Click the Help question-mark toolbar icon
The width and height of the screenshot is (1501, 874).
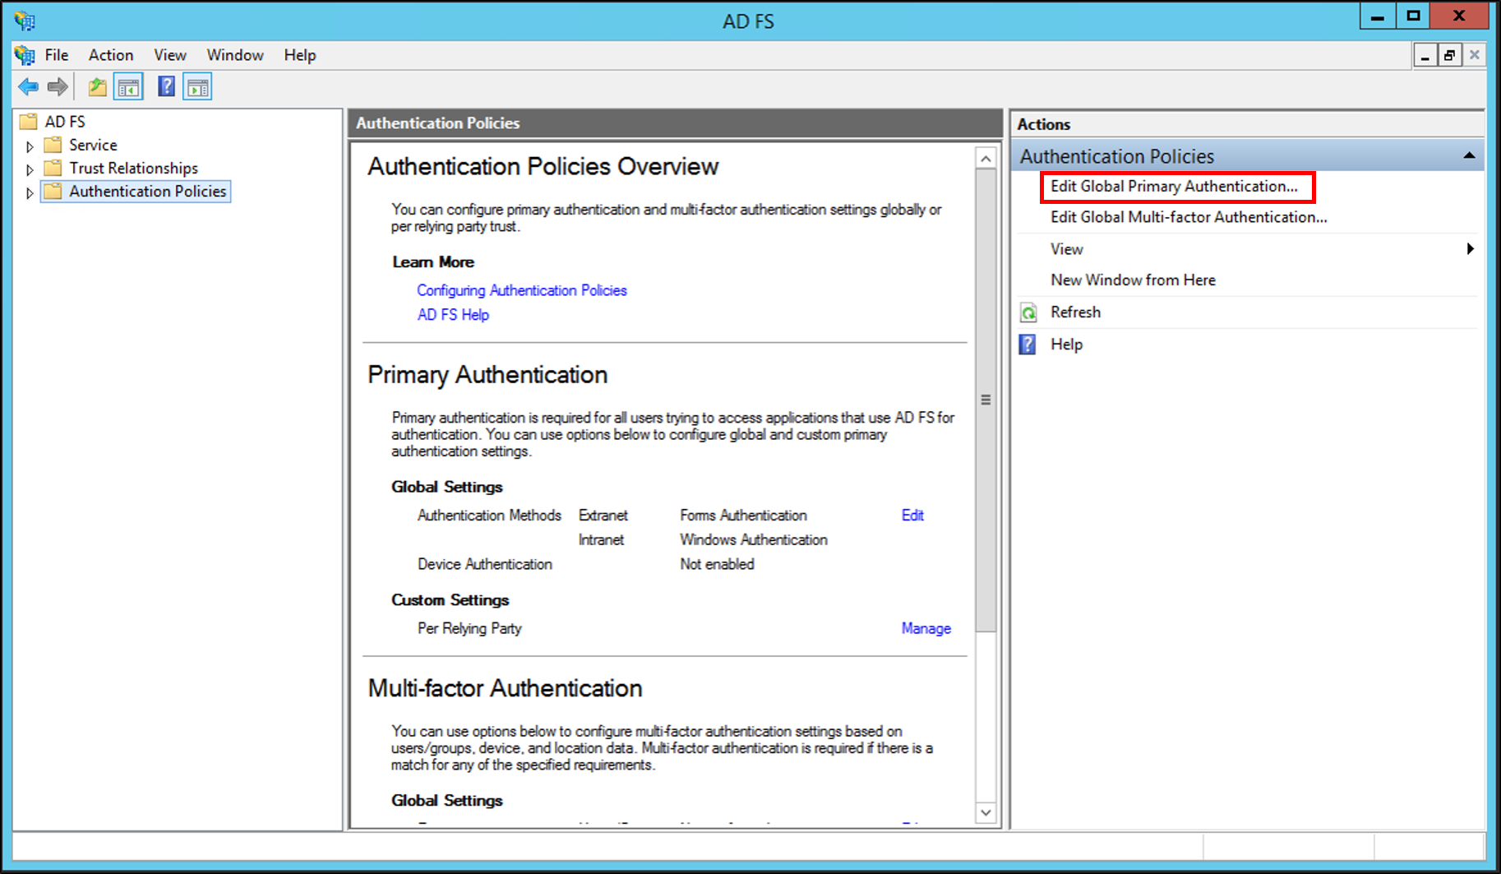tap(165, 86)
